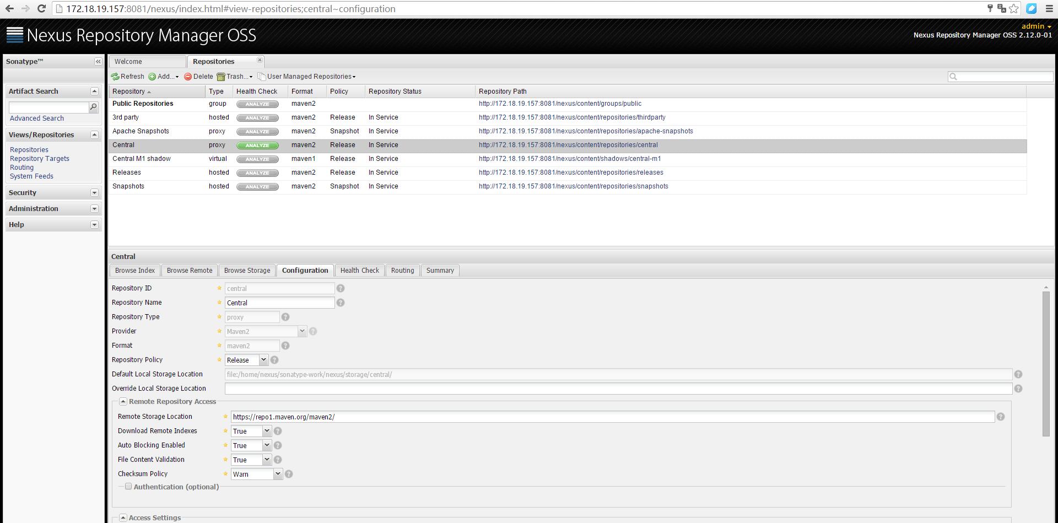The height and width of the screenshot is (523, 1058).
Task: Click help icon next to Repository Name
Action: 341,303
